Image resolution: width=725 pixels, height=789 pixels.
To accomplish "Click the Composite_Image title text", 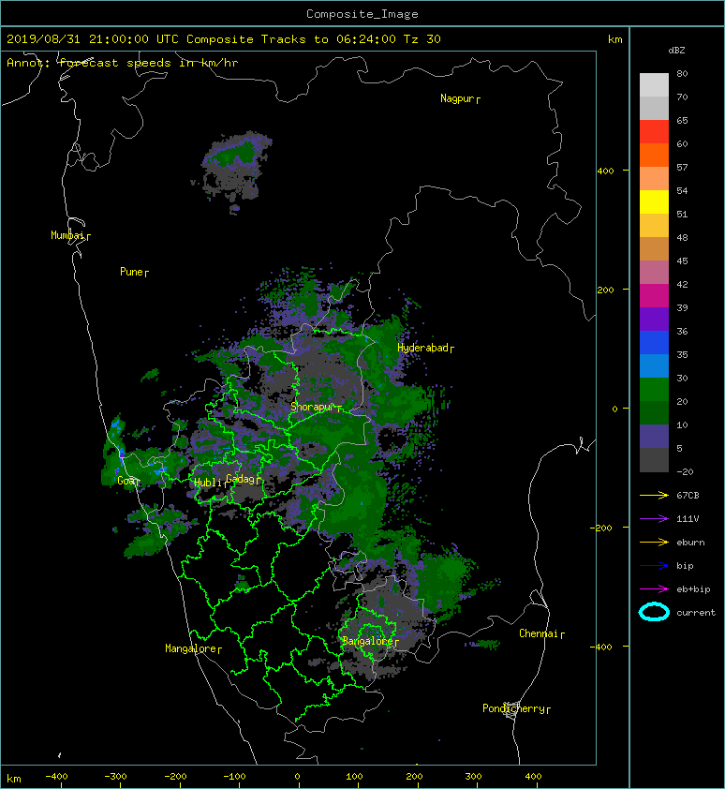I will coord(362,14).
